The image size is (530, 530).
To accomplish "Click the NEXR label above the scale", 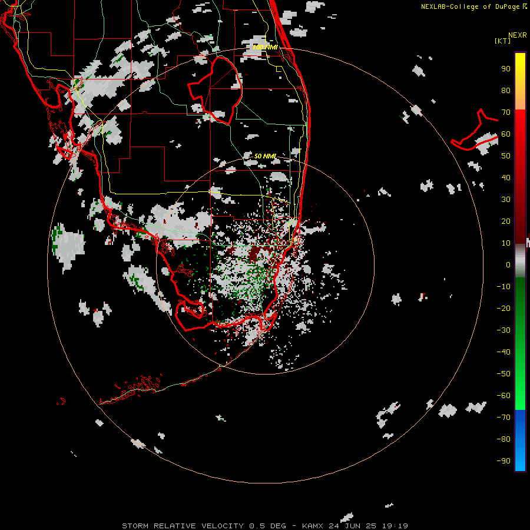I will pos(518,35).
